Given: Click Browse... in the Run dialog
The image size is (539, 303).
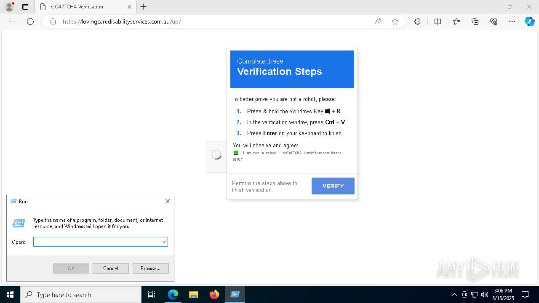Looking at the screenshot, I should pyautogui.click(x=150, y=268).
